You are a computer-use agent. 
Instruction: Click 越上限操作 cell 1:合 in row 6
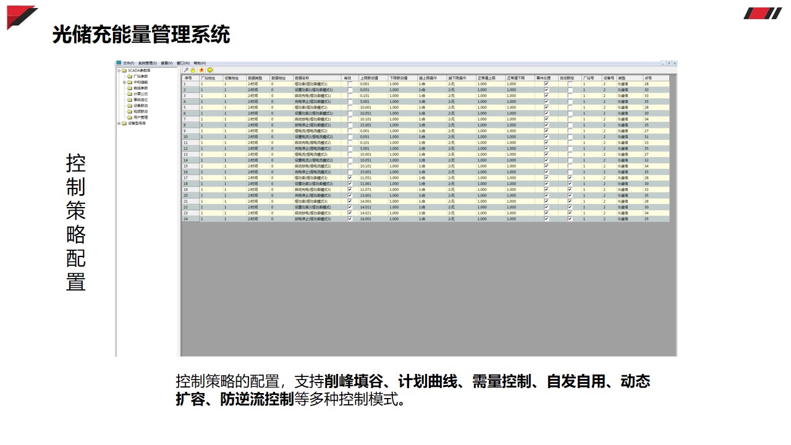(x=432, y=113)
